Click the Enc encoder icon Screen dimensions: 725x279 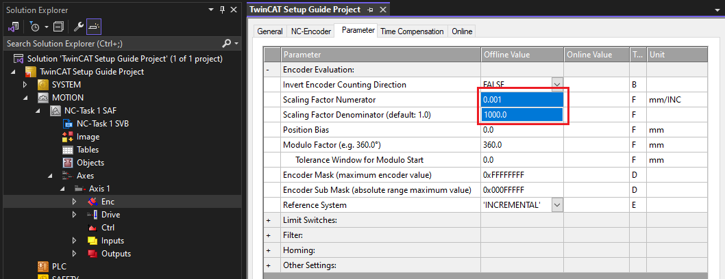pos(93,202)
